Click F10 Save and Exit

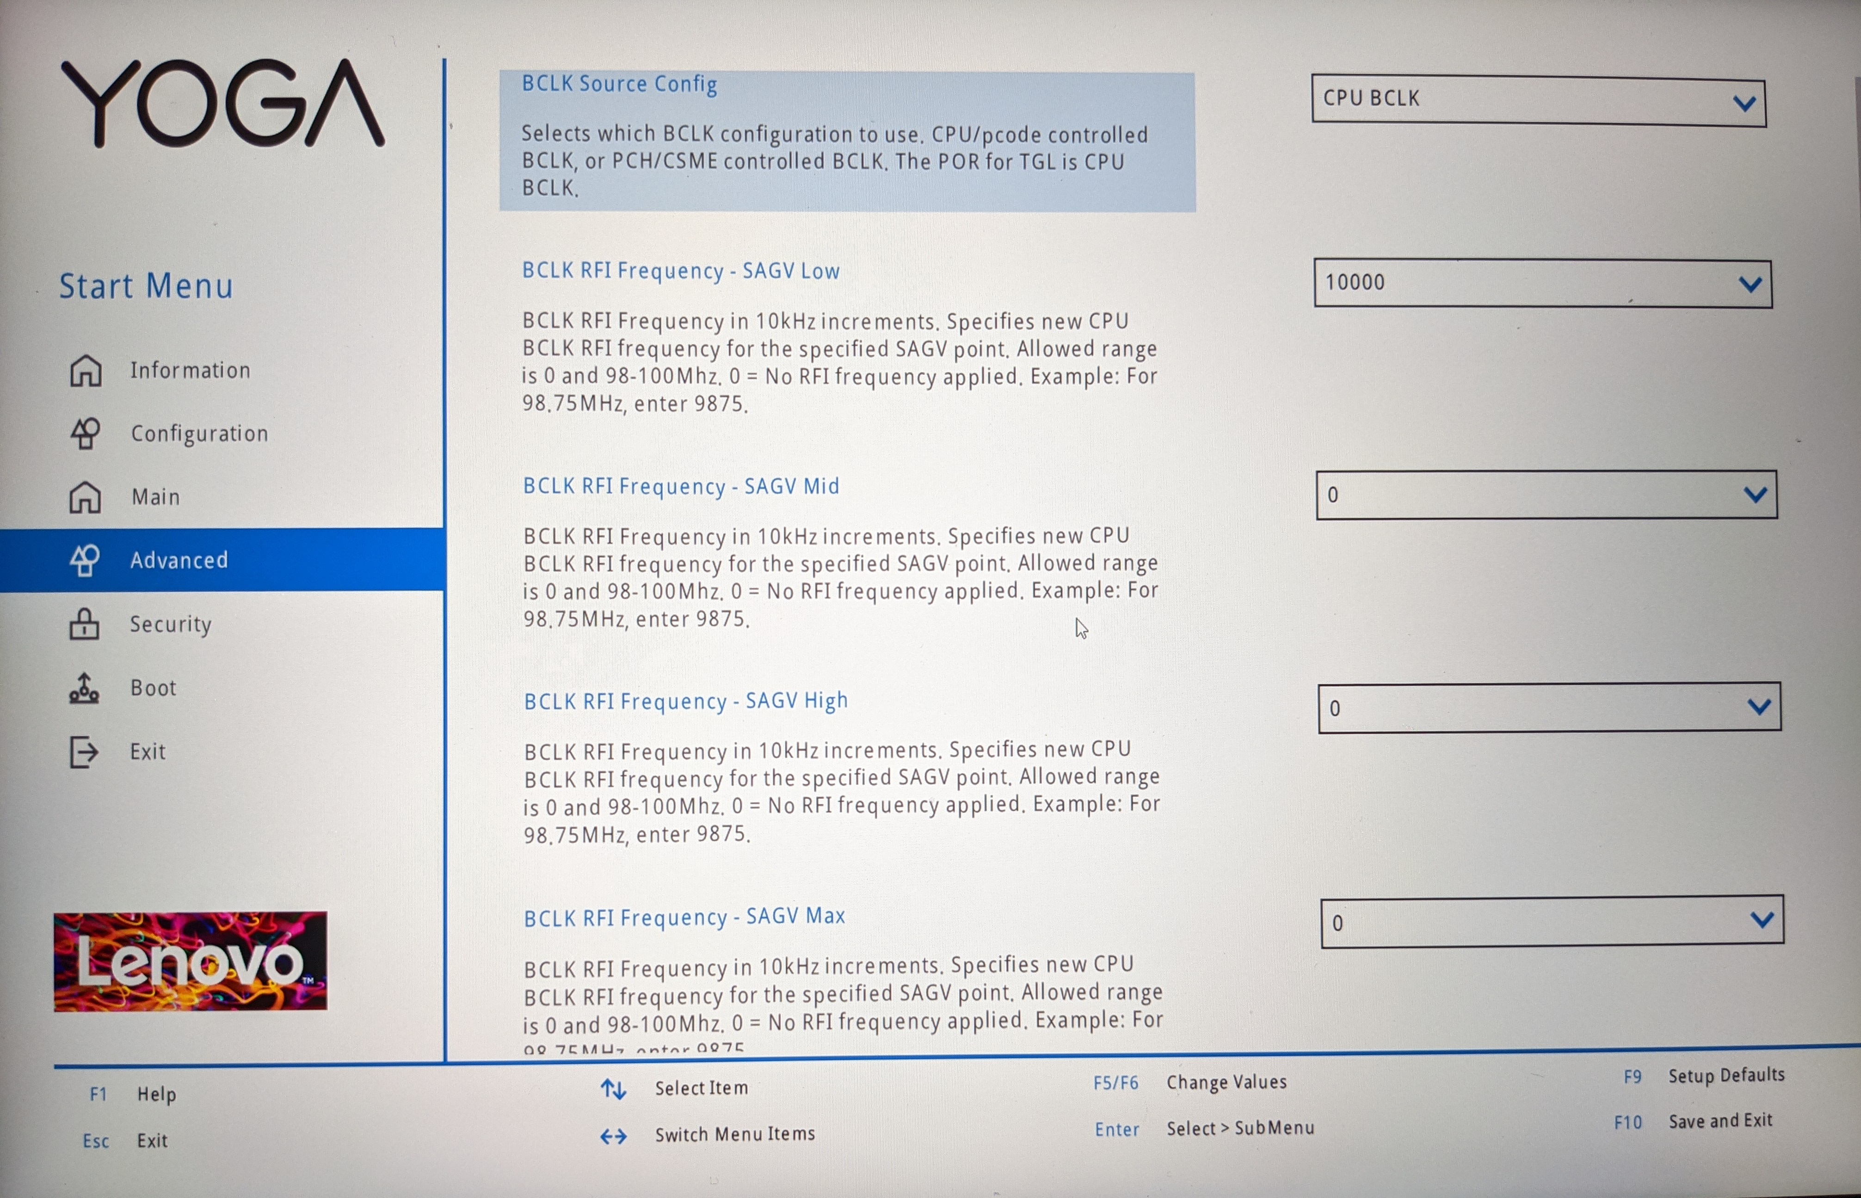click(x=1694, y=1121)
